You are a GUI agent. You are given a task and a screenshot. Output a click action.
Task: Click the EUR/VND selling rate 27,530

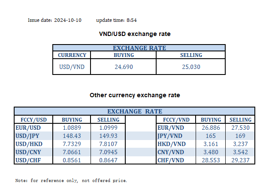tap(241, 128)
